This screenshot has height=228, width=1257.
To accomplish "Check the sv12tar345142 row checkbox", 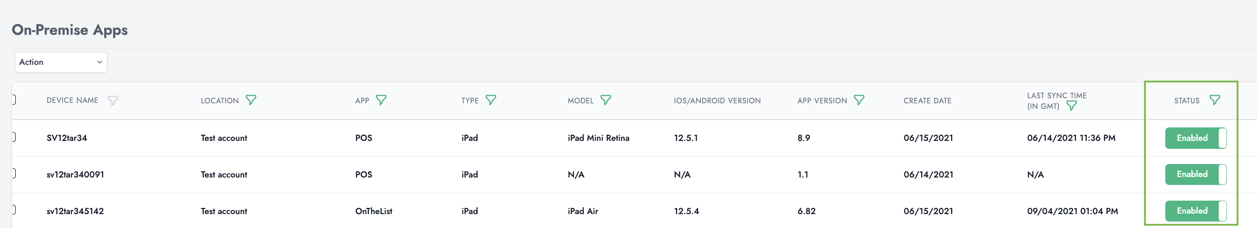I will [x=14, y=210].
